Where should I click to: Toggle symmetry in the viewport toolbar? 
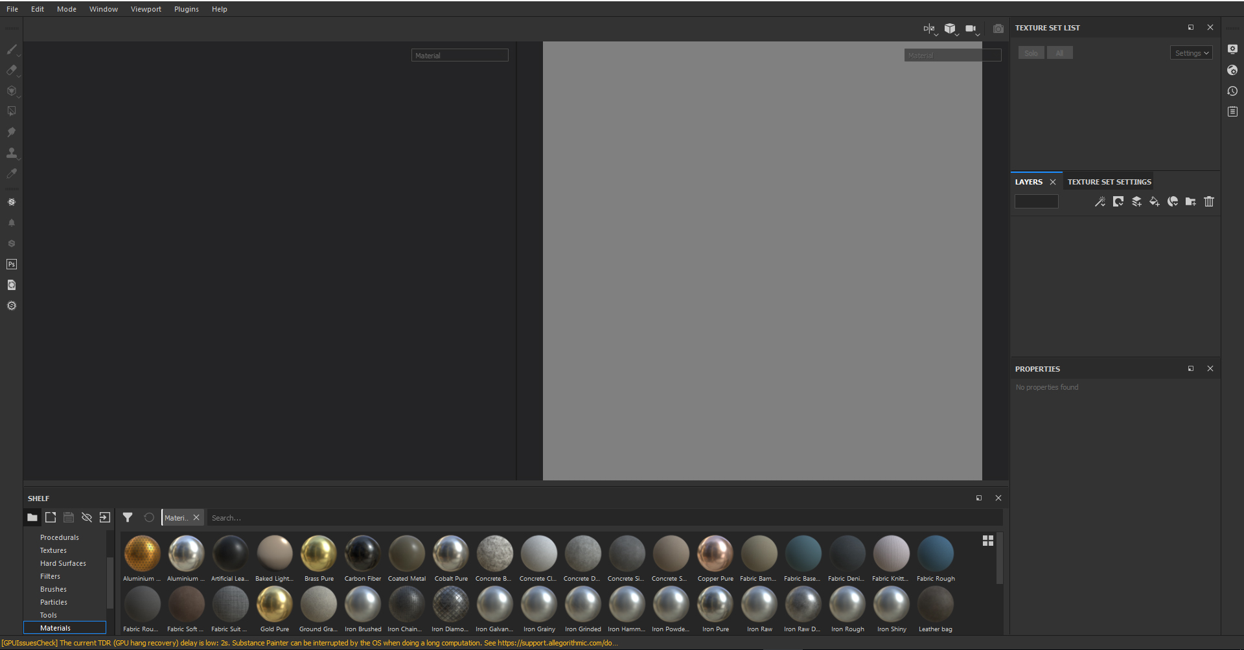930,28
